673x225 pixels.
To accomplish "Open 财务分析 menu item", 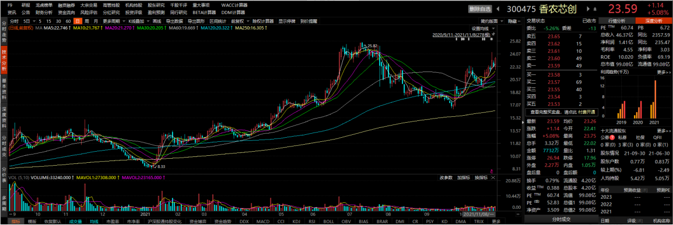I will (x=44, y=12).
